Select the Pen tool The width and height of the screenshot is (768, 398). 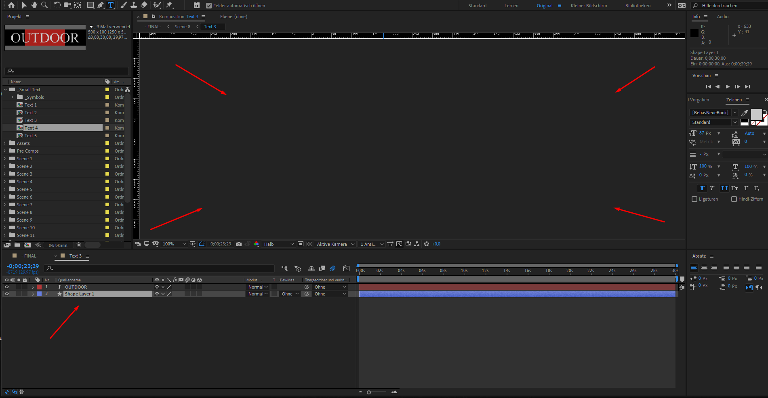[x=101, y=5]
